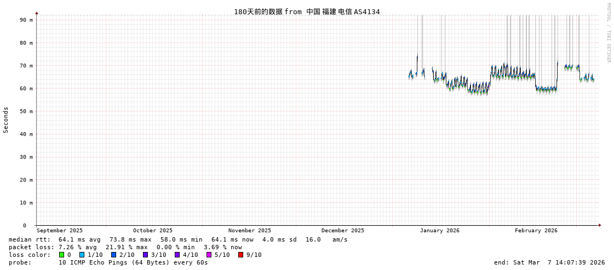Click the end timestamp Sat Mar 7 text

pyautogui.click(x=549, y=262)
